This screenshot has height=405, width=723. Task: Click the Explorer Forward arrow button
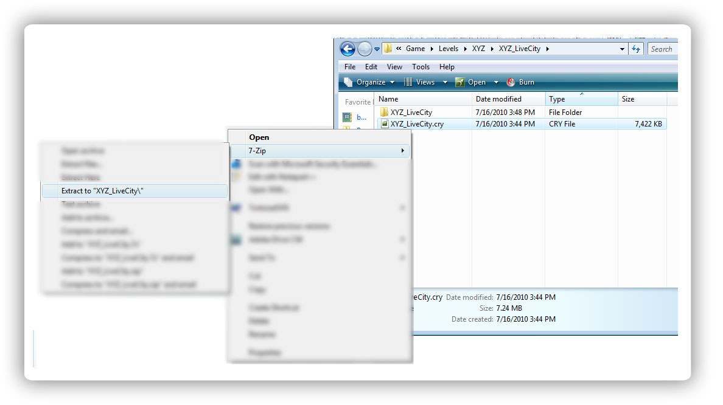pyautogui.click(x=365, y=49)
